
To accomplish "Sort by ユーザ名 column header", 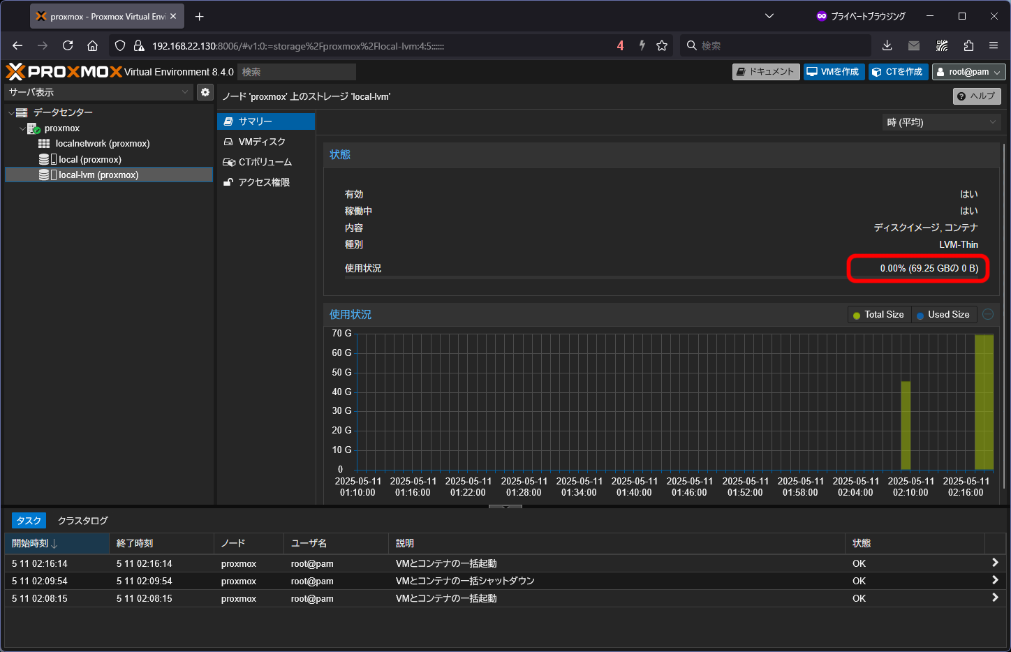I will [337, 543].
